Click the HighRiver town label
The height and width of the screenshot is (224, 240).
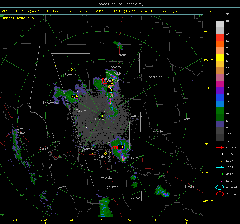pos(111,187)
